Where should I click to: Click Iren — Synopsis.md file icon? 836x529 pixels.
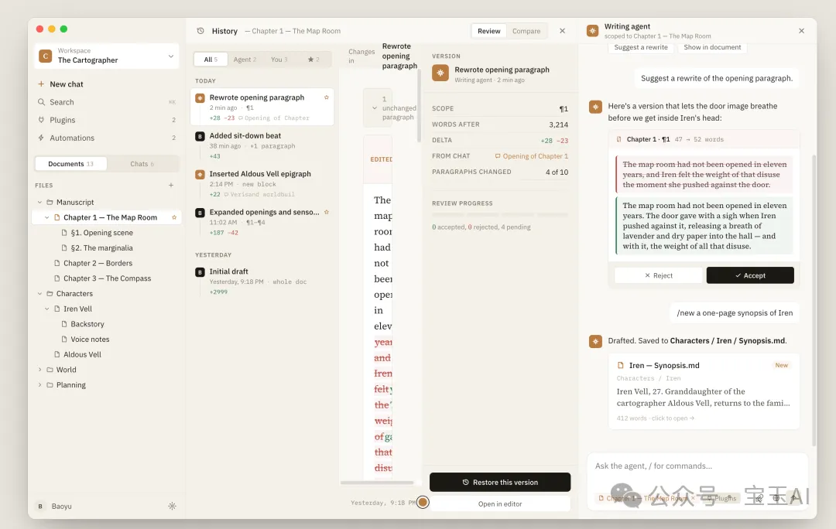pyautogui.click(x=620, y=366)
